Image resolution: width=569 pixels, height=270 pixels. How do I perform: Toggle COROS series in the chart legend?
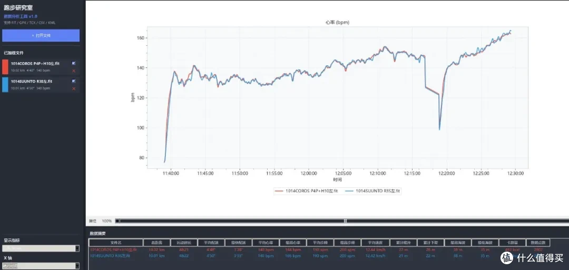tap(306, 191)
